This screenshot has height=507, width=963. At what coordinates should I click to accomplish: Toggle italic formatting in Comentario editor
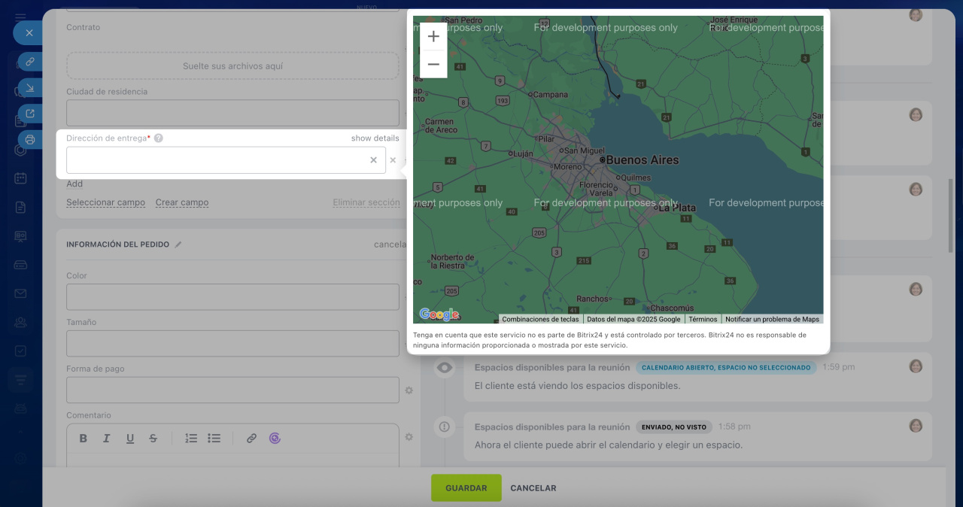107,439
